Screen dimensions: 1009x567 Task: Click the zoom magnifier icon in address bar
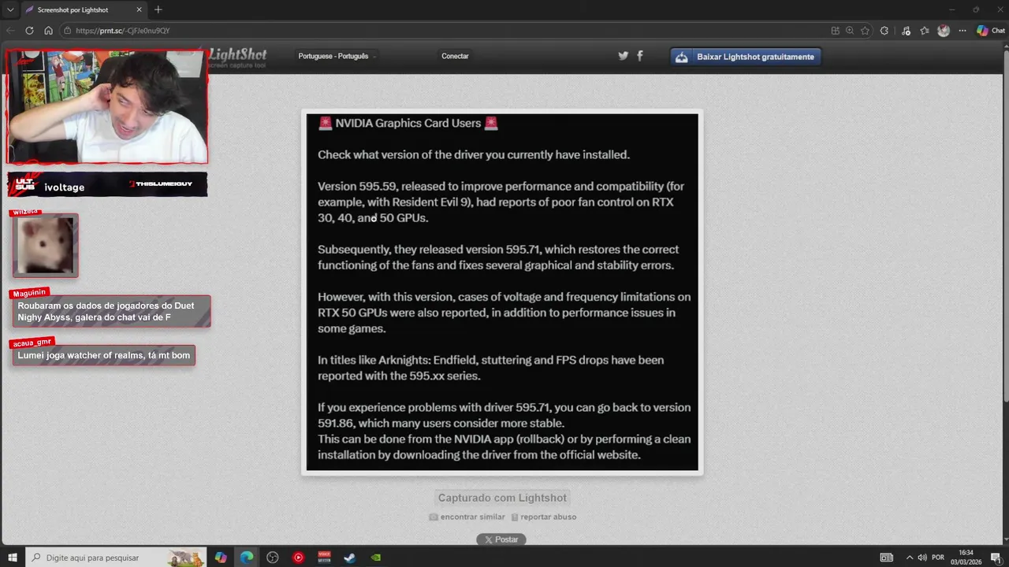[x=850, y=31]
